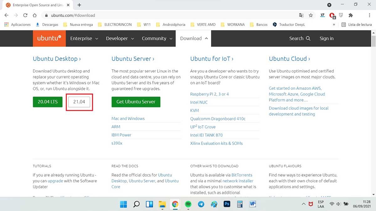Open the Chrome three-dot menu

click(370, 15)
